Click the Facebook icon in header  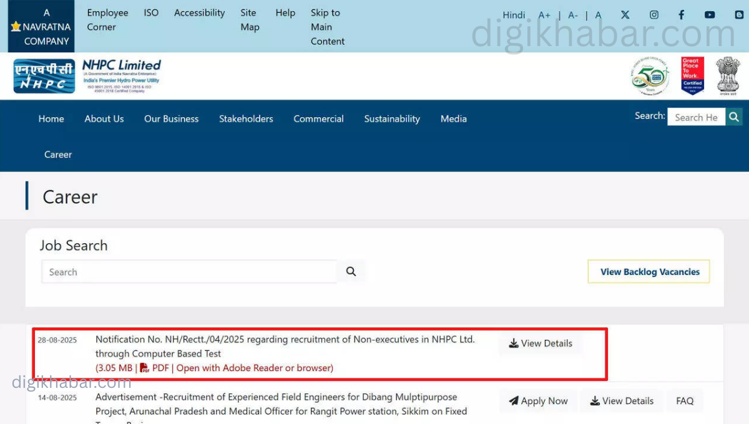[x=682, y=15]
